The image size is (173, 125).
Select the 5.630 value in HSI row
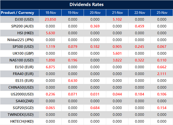[x=50, y=33]
